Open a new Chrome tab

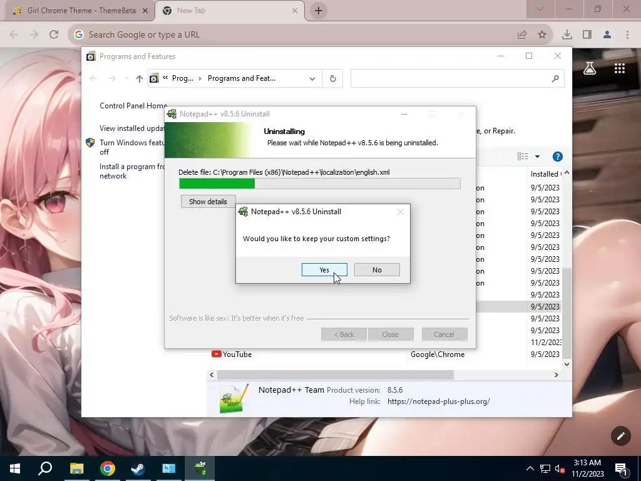point(319,11)
